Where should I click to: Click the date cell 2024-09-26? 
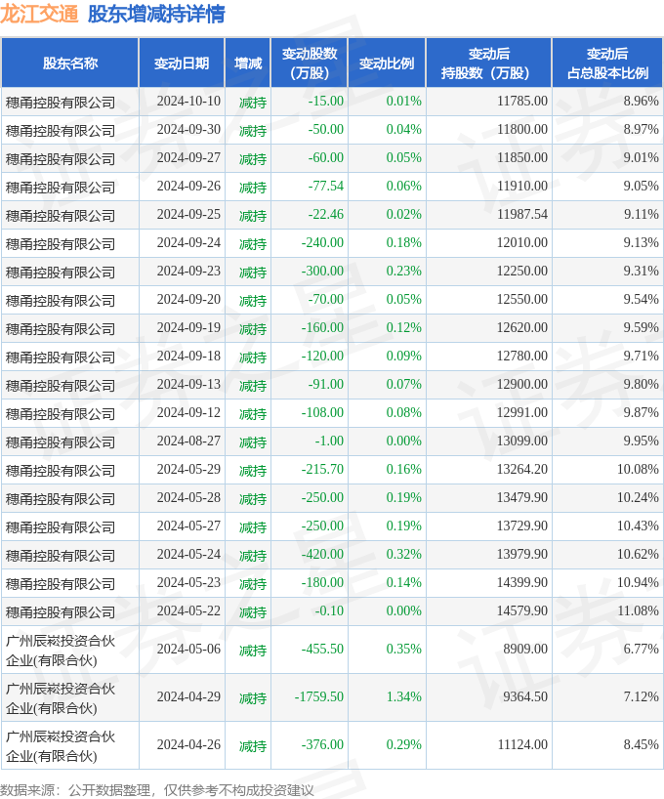click(x=188, y=186)
